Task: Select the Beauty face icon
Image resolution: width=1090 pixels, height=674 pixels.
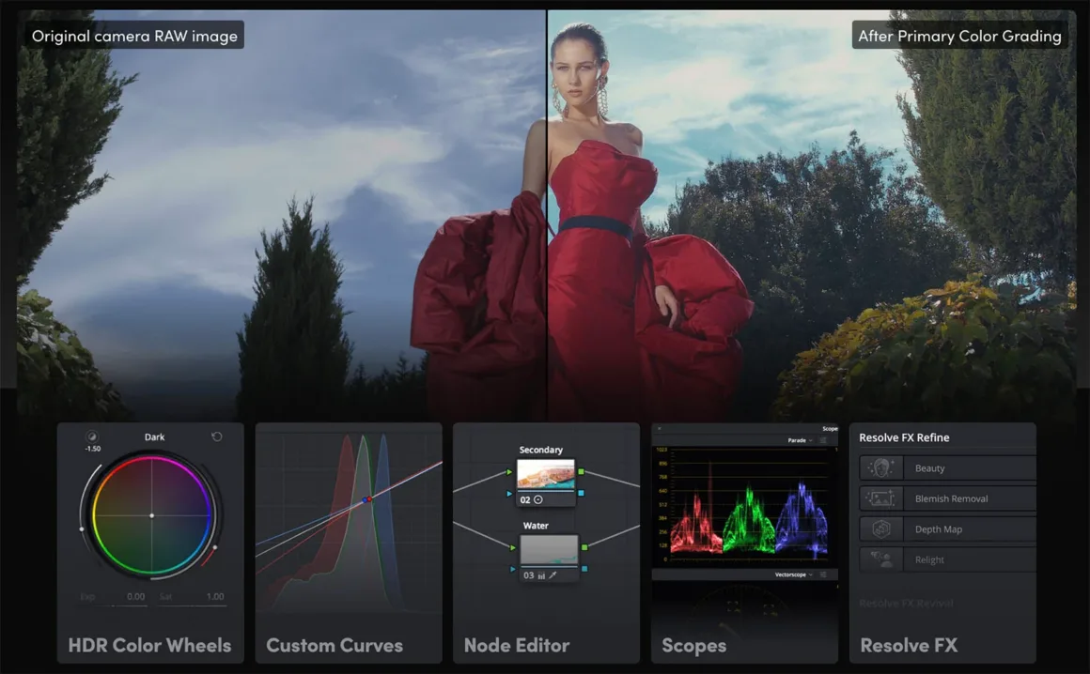Action: (881, 468)
